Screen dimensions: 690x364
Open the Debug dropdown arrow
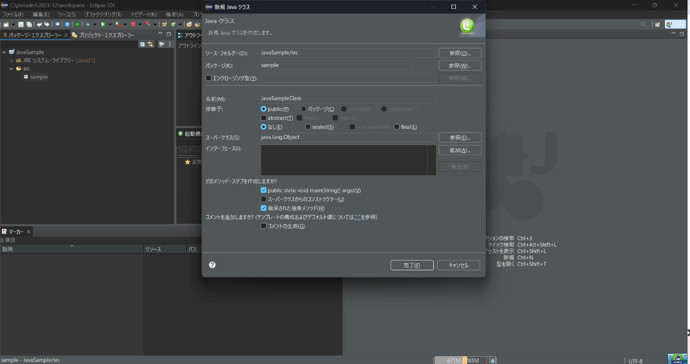click(95, 24)
